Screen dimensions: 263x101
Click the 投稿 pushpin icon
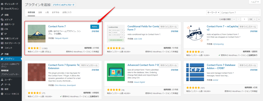point(2,15)
